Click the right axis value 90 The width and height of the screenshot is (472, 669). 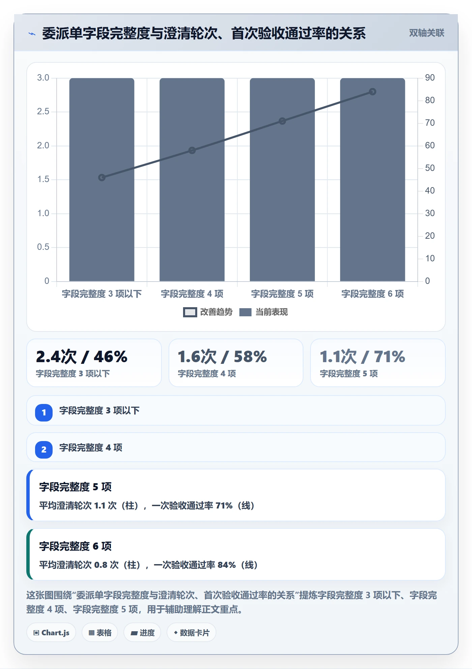point(430,78)
